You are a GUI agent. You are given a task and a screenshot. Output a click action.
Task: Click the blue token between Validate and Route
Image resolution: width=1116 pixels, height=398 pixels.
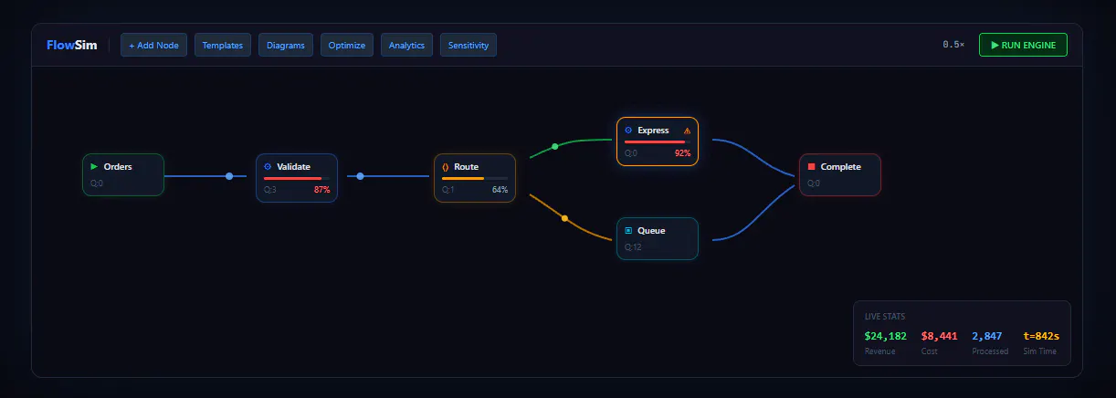click(x=360, y=176)
